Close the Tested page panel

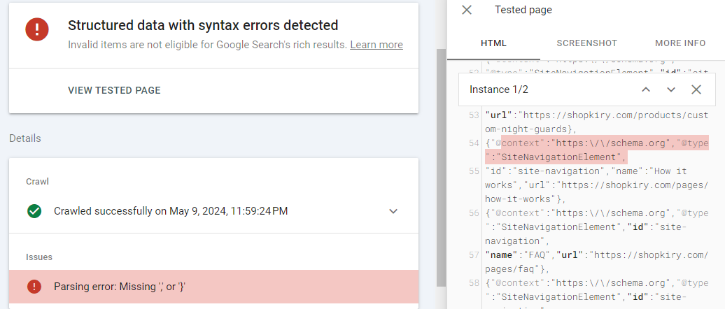pos(467,10)
